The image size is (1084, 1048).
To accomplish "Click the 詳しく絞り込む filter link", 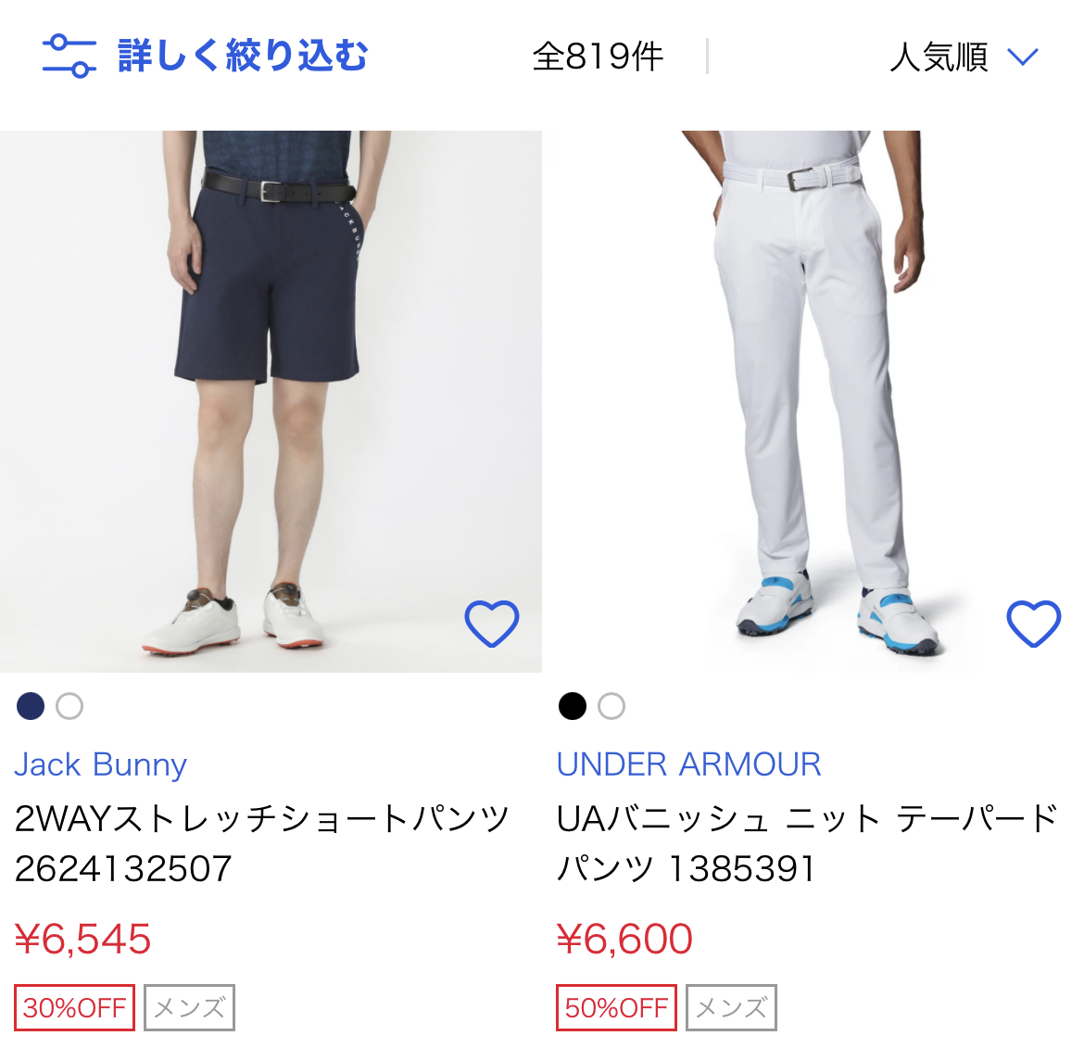I will pos(243,56).
